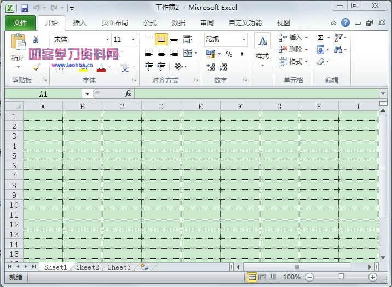The image size is (392, 287).
Task: Switch to Normal view
Action: 252,277
